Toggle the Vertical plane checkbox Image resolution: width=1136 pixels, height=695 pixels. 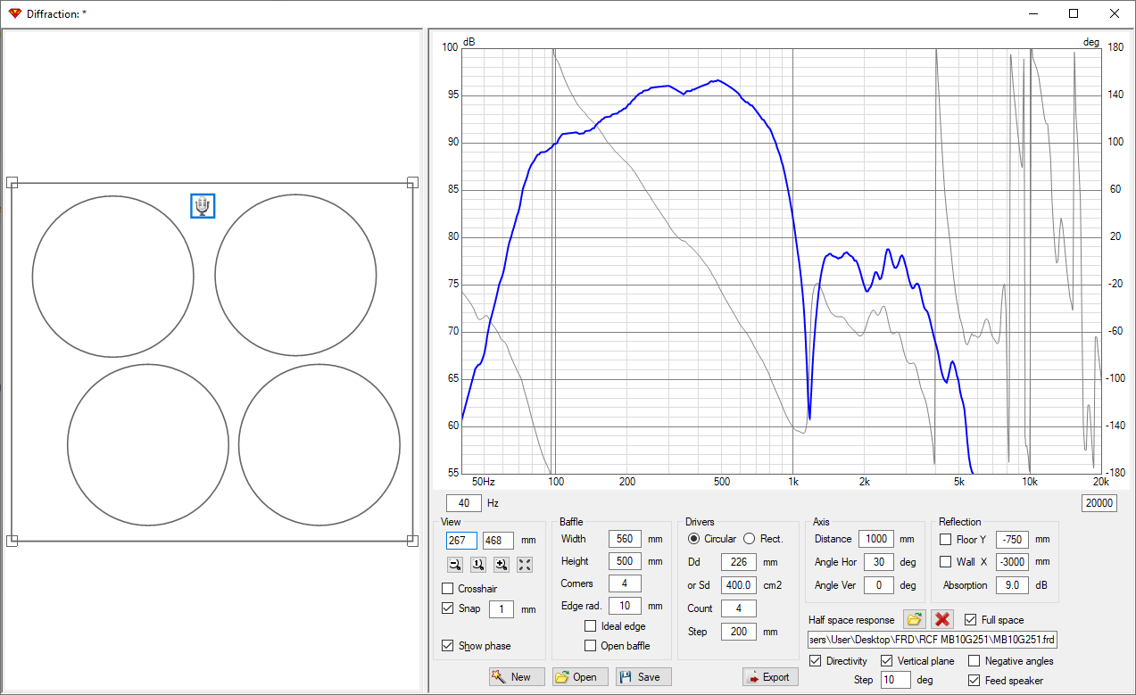coord(887,661)
